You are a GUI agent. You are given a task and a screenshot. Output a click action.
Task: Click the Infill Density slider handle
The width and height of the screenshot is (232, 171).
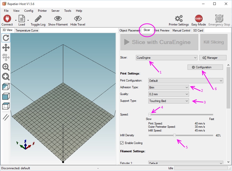[x=175, y=135]
